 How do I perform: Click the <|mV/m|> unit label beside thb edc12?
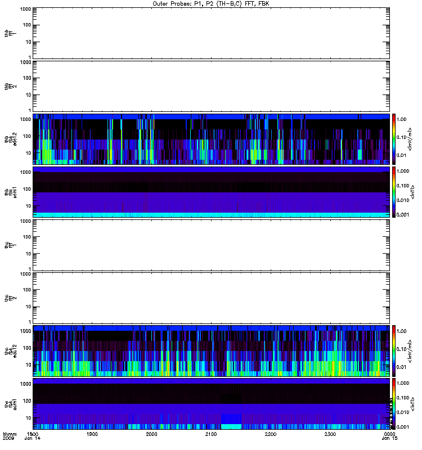point(410,139)
